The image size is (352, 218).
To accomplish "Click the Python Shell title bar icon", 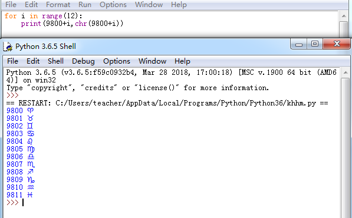I will tap(8, 47).
